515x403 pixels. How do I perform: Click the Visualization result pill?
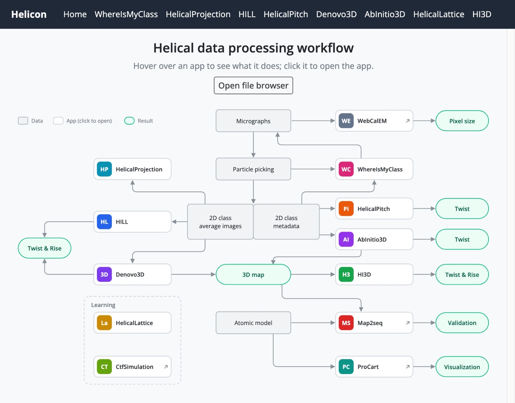tap(462, 367)
